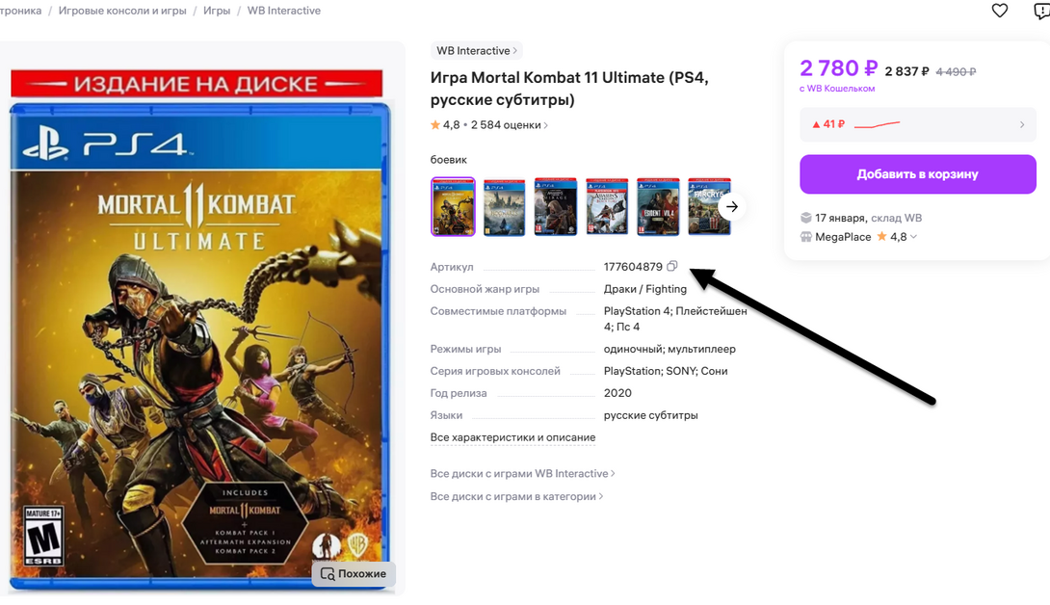Open WB Interactive brand chip
Viewport: 1050px width, 605px height.
(476, 51)
